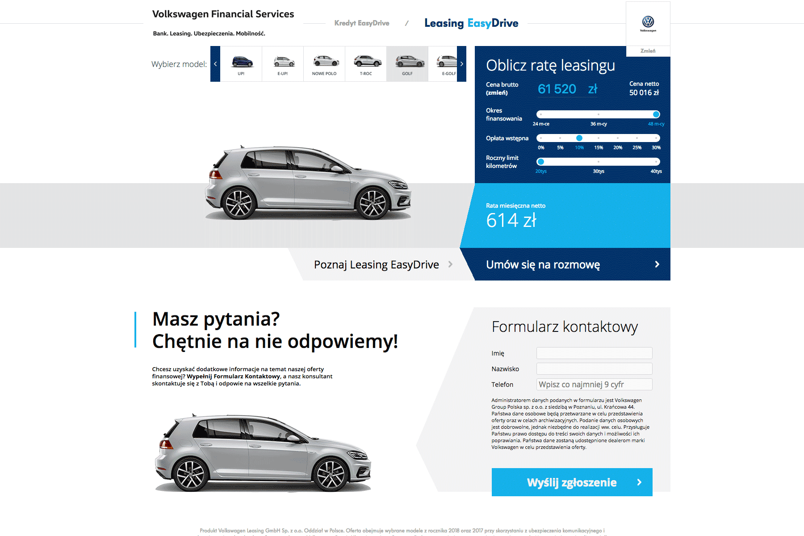804x536 pixels.
Task: Click the silver Golf image by the calculator
Action: 308,183
